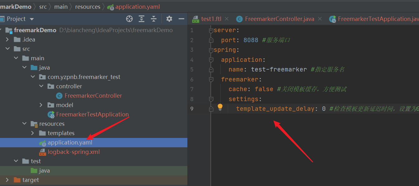Fold the freemarker block on line 6

[211, 80]
